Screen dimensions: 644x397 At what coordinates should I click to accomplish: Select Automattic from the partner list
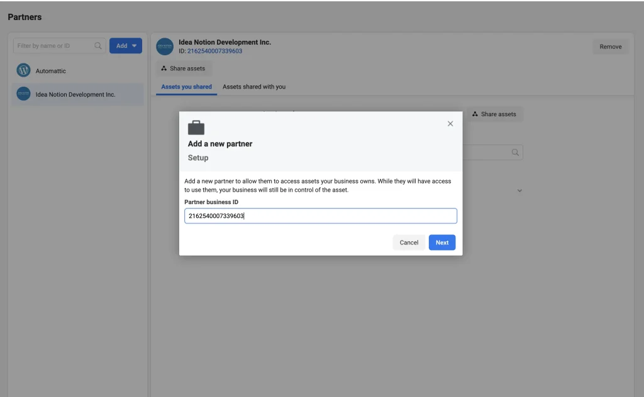tap(51, 71)
